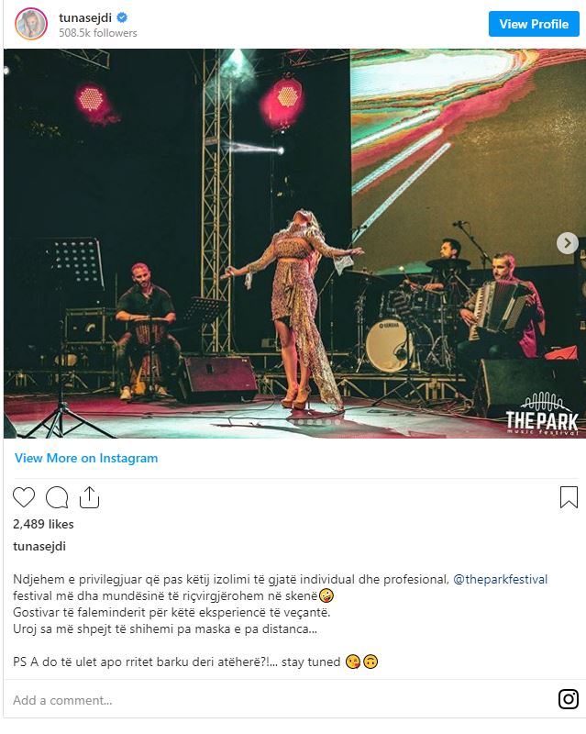This screenshot has height=734, width=586.
Task: Open @theparkfestival mention link
Action: [501, 580]
